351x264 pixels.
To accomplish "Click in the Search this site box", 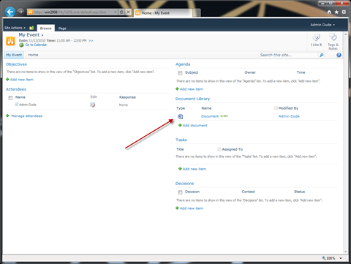I will point(289,55).
